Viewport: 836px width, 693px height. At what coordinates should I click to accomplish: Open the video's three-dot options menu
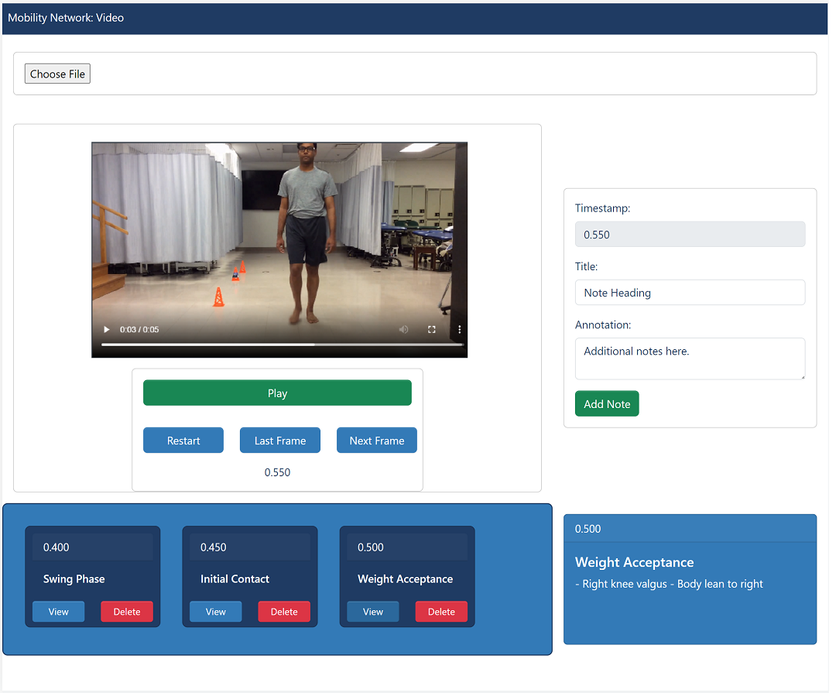tap(459, 329)
